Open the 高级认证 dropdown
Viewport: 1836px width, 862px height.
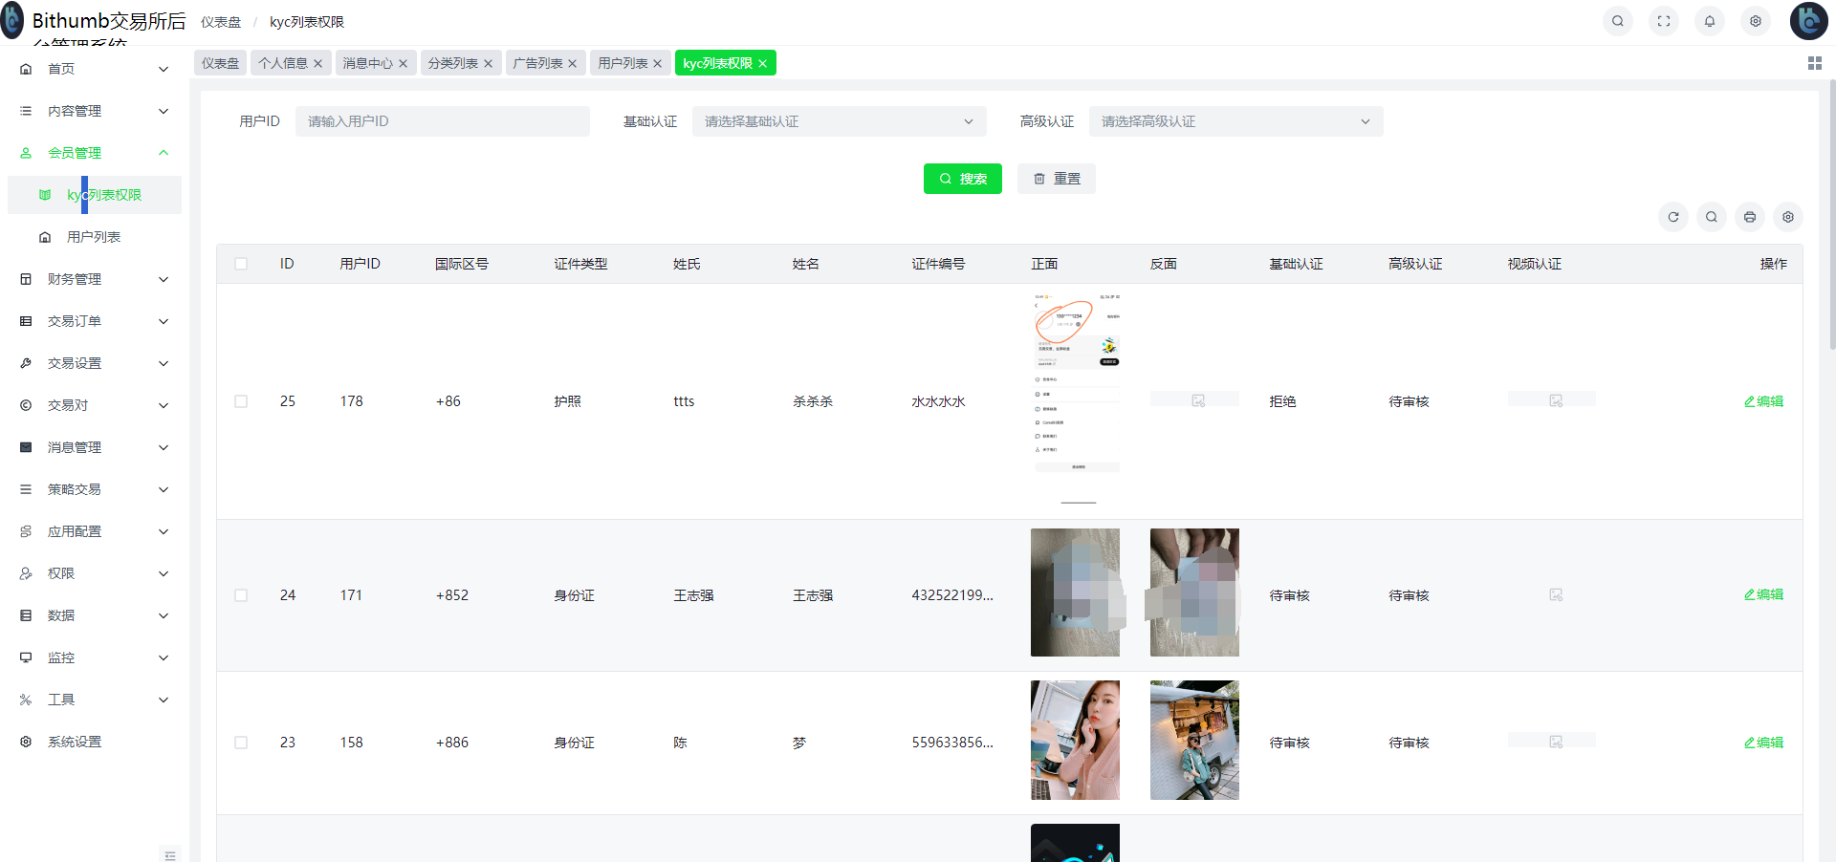(1235, 121)
